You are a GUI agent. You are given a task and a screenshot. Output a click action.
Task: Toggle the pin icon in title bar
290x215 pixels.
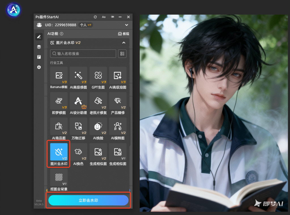112,17
